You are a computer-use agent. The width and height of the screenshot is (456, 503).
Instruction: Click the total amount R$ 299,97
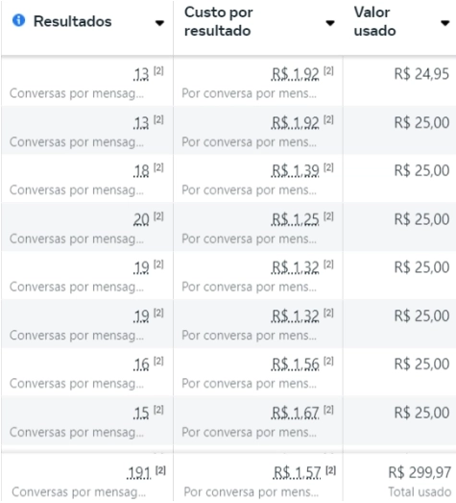pos(420,472)
